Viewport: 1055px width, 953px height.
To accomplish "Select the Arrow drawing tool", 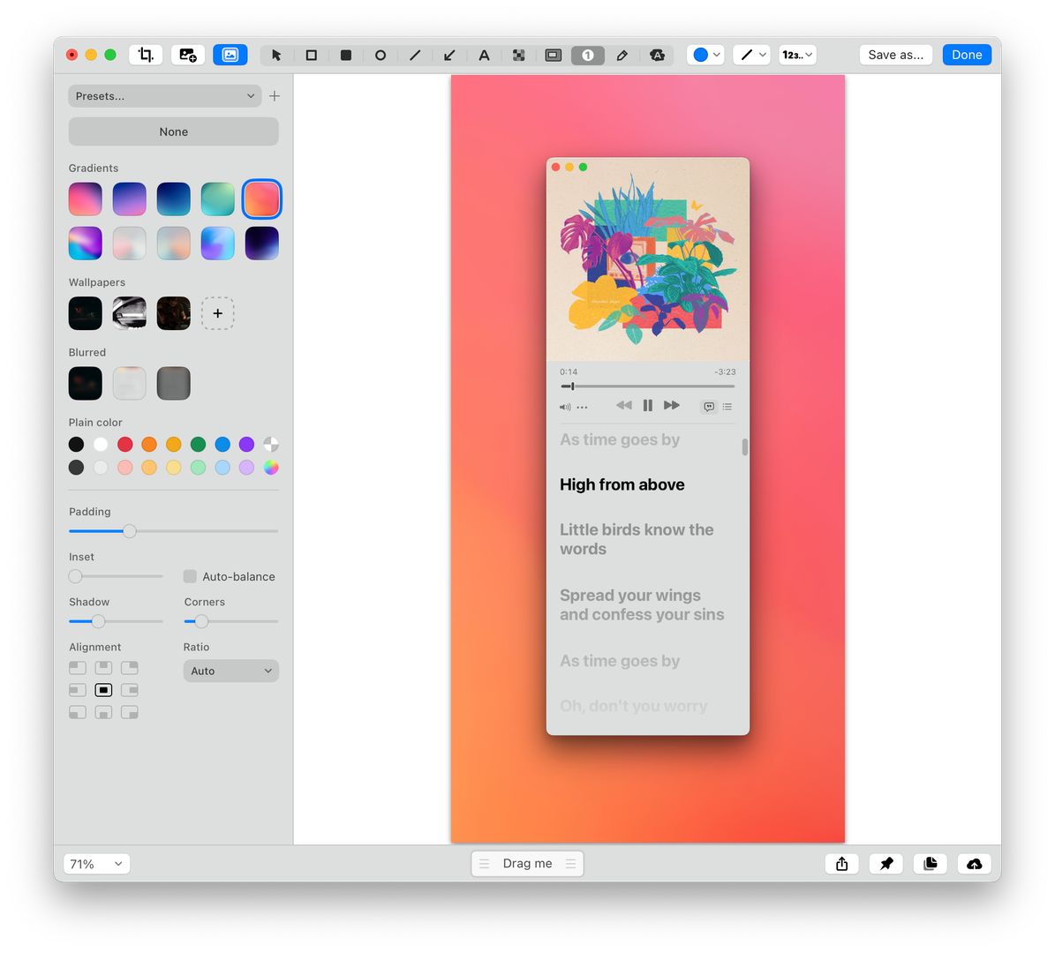I will [449, 55].
